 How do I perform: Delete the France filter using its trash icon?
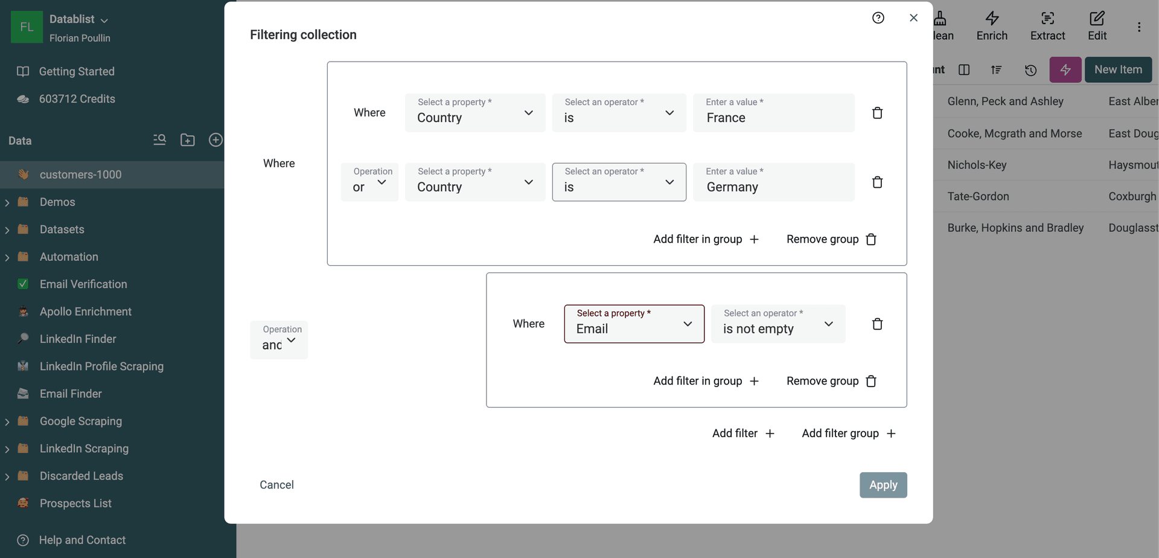coord(878,112)
